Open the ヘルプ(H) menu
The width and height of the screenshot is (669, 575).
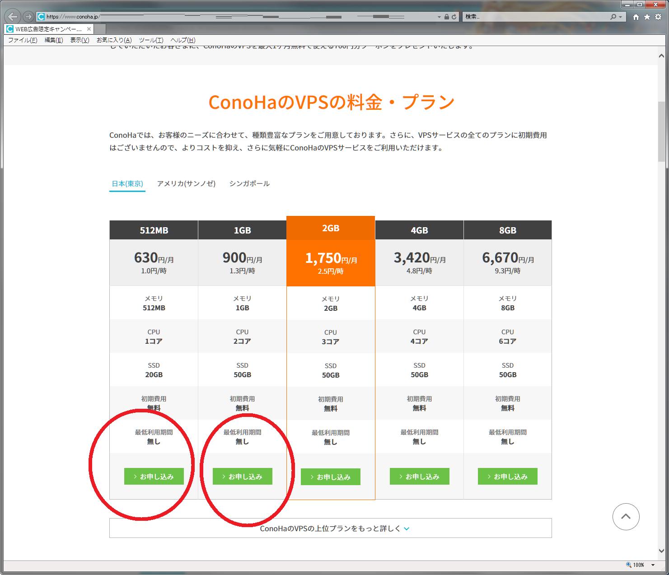tap(183, 40)
